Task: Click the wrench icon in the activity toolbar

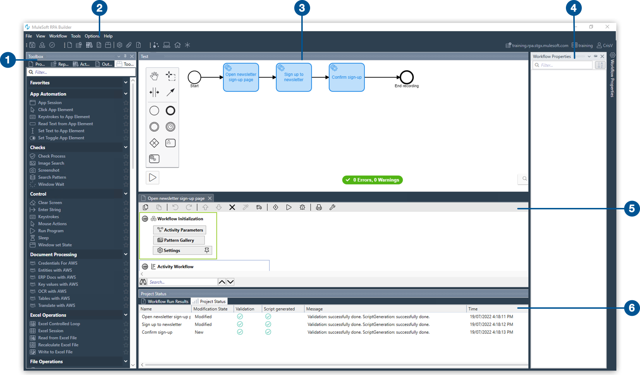Action: (332, 207)
